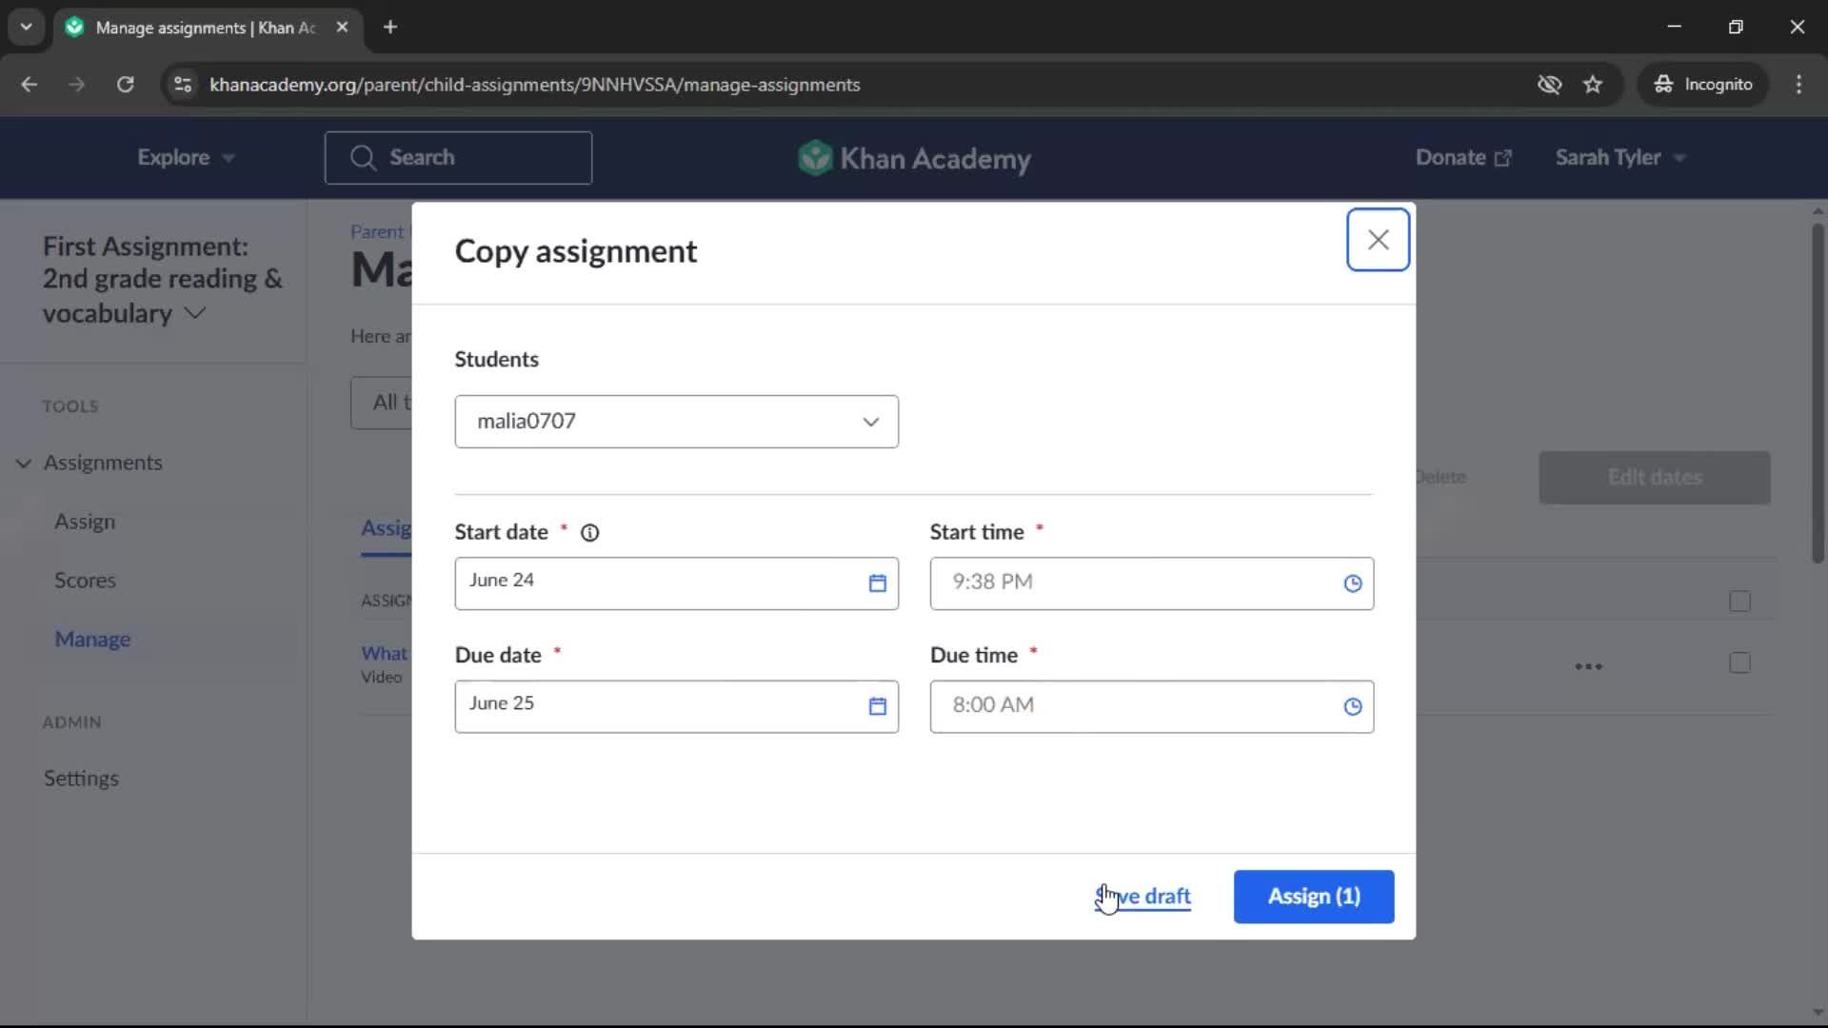Click the tracking protection eye icon
The image size is (1828, 1028).
[x=1549, y=85]
